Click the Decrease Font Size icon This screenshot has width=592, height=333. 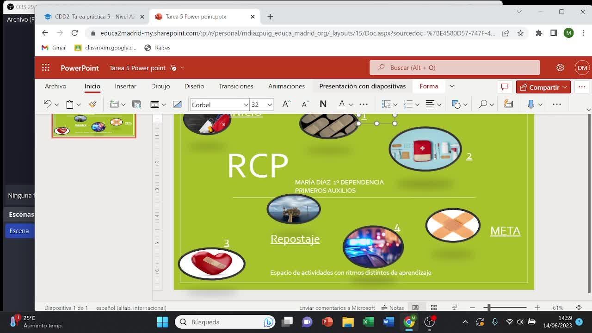click(305, 104)
